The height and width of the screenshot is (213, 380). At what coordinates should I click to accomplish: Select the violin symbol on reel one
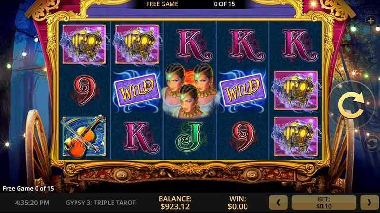pos(84,137)
